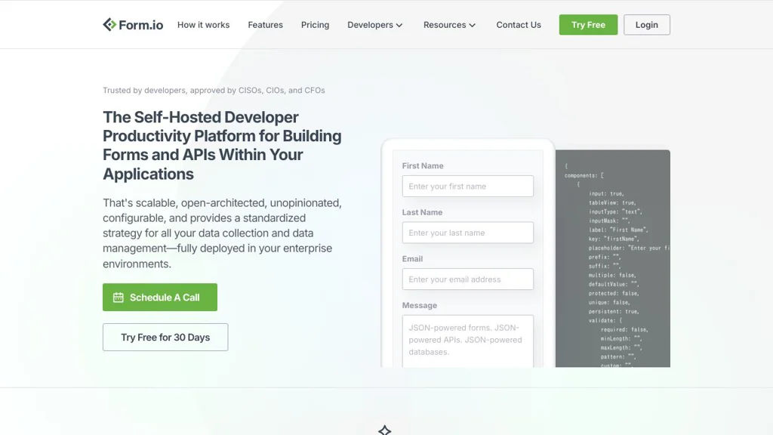Open the How it works page
Viewport: 773px width, 435px height.
point(203,25)
